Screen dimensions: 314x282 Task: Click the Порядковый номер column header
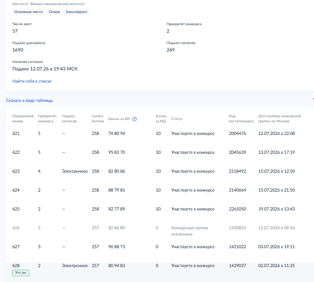tap(23, 118)
